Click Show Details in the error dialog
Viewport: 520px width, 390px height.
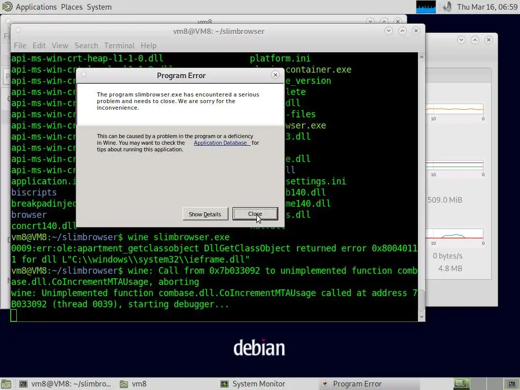coord(205,214)
